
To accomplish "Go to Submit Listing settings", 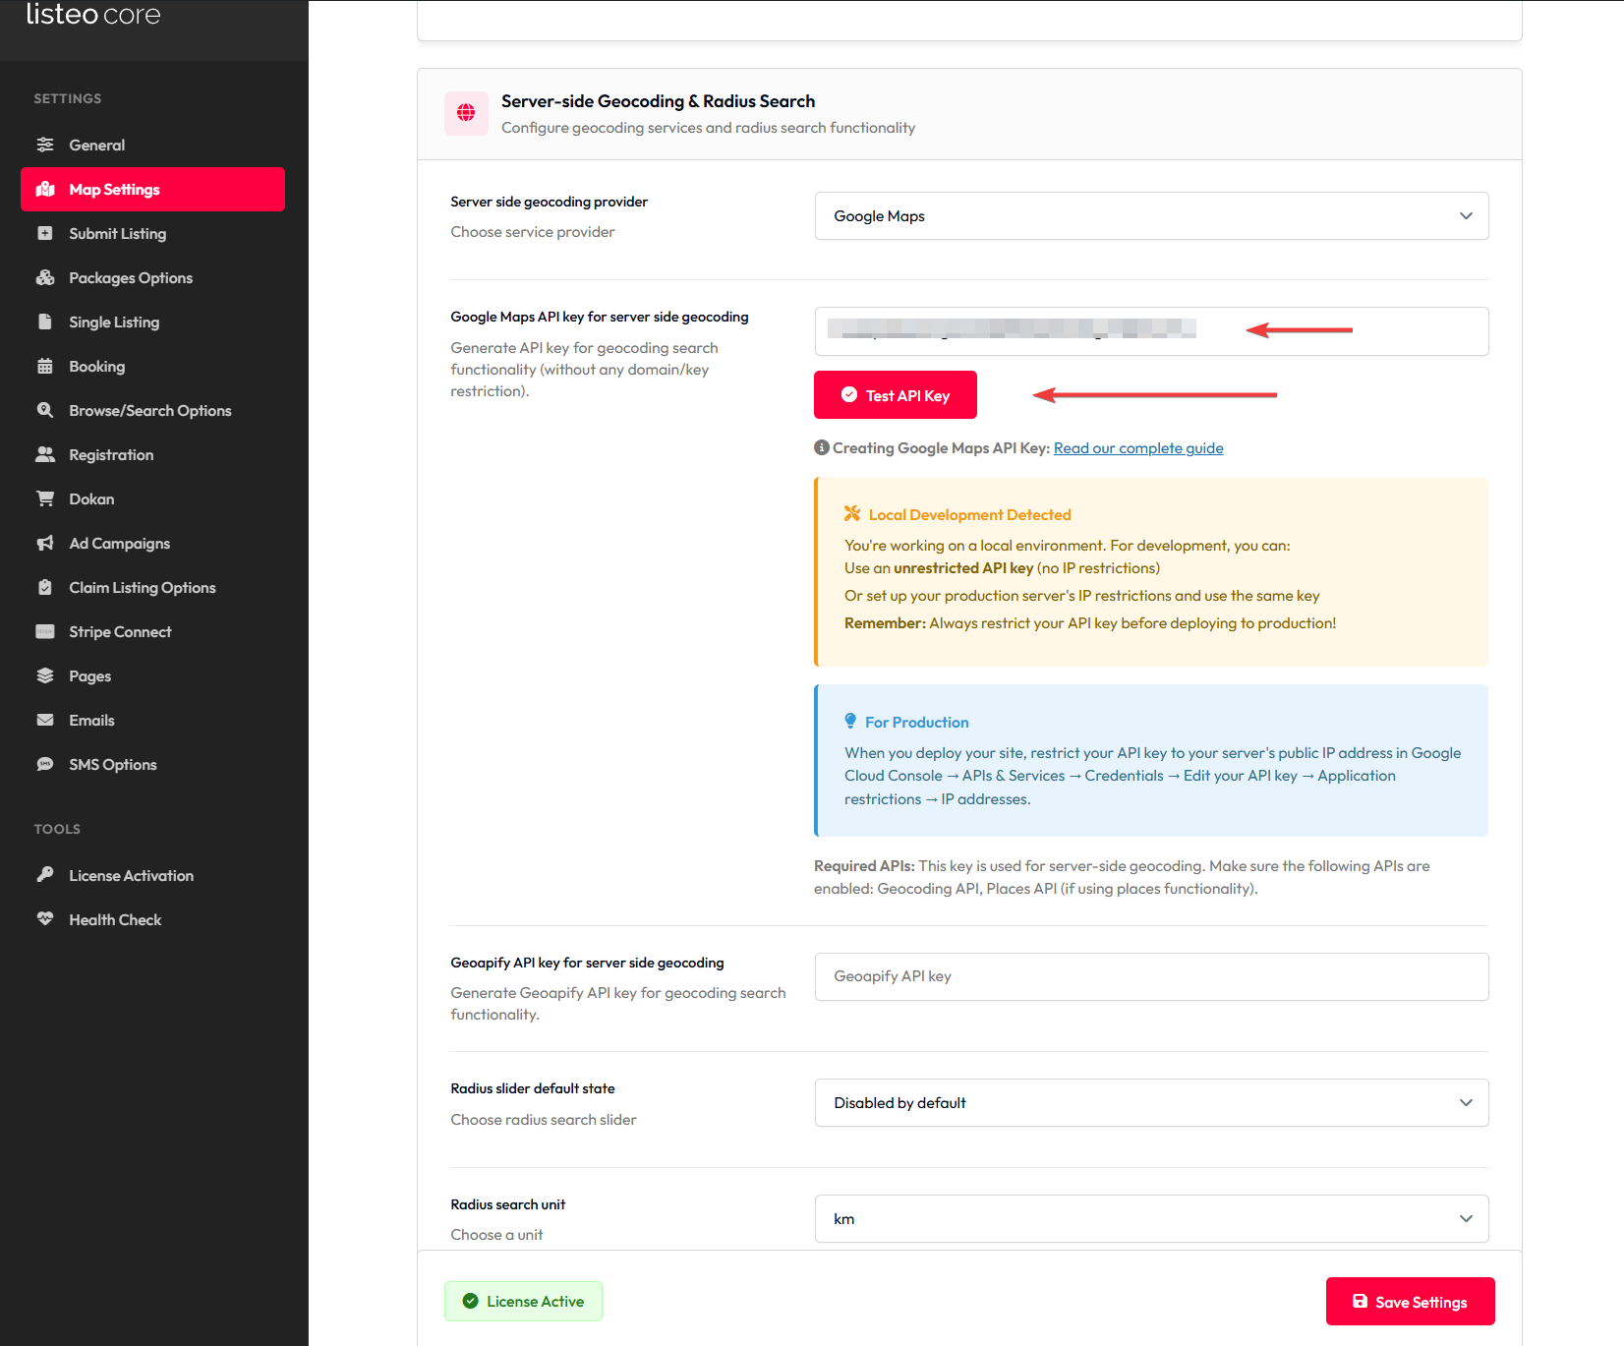I will point(117,234).
